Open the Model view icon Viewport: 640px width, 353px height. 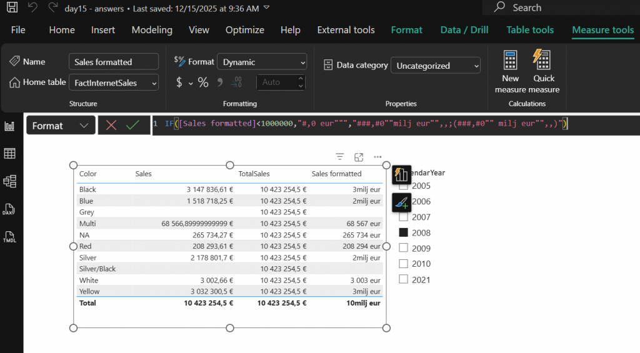pyautogui.click(x=10, y=181)
